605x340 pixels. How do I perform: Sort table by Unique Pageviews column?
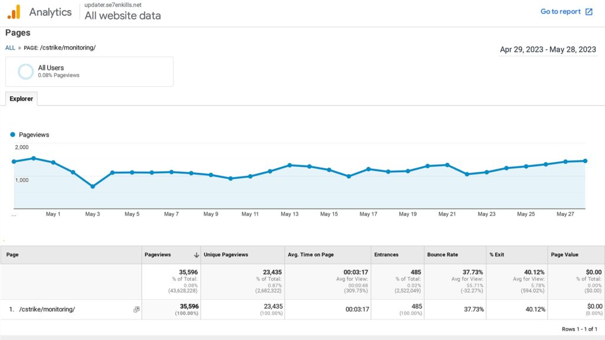(226, 255)
